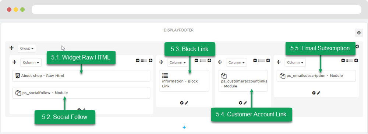Click the yellow minimize dot of browser window
Viewport: 368px width, 134px height.
pos(16,10)
